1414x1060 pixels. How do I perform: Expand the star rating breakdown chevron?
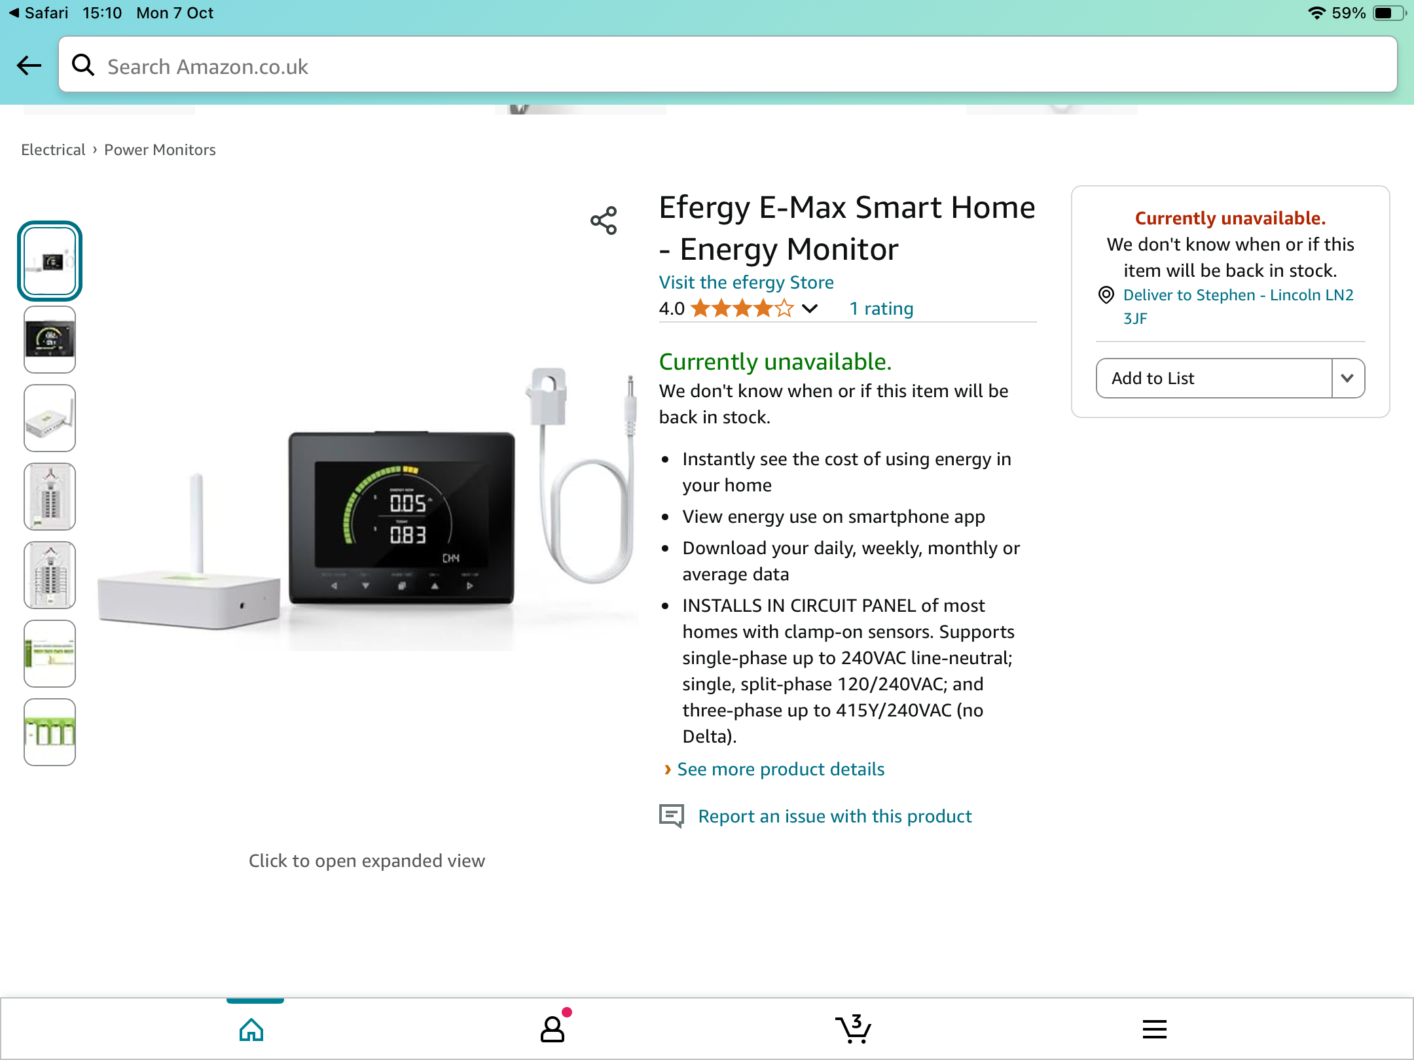pyautogui.click(x=810, y=308)
